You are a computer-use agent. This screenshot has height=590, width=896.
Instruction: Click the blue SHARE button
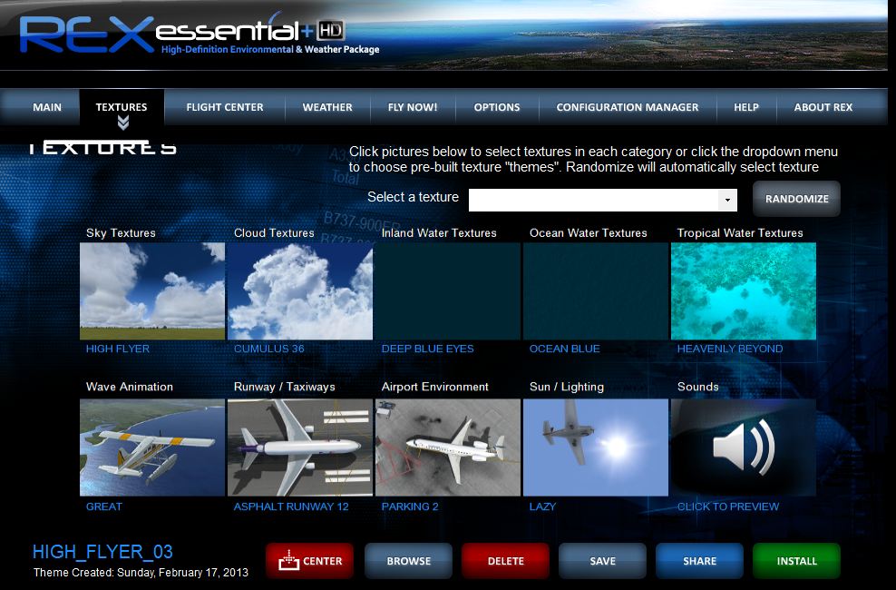tap(699, 561)
